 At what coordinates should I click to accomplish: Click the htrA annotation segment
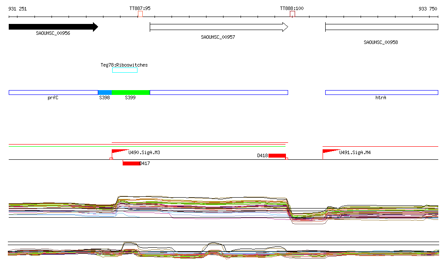[381, 92]
